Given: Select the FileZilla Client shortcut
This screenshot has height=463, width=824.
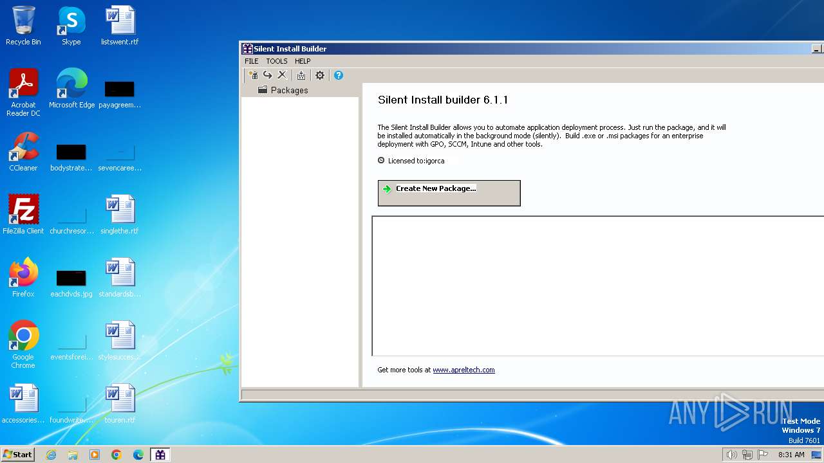Looking at the screenshot, I should pyautogui.click(x=23, y=215).
